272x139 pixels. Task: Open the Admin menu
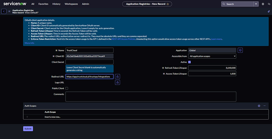pyautogui.click(x=86, y=4)
